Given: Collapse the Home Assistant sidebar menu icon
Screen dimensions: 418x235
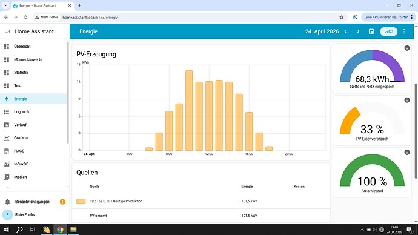Looking at the screenshot, I should coord(7,31).
